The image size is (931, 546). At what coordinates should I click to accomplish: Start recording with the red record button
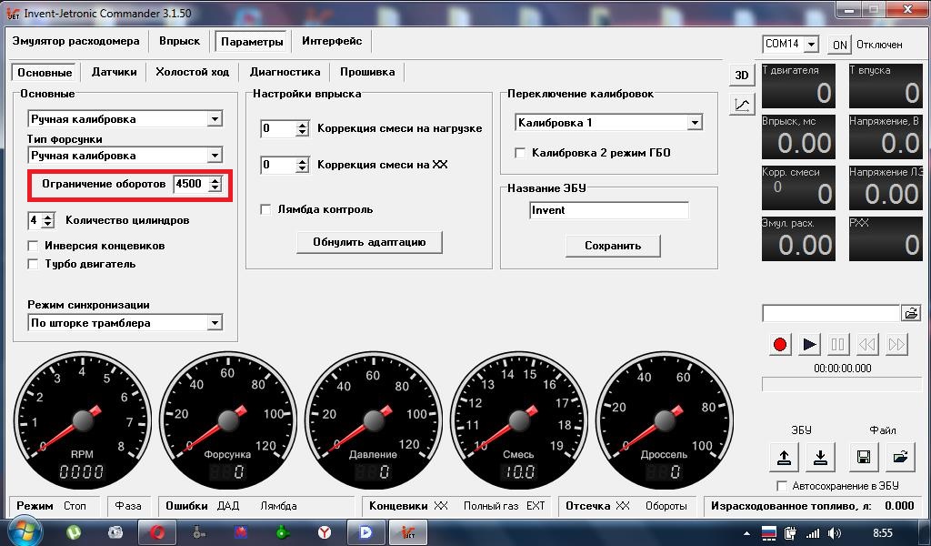[779, 344]
